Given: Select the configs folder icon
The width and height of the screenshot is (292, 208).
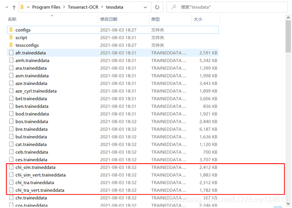Looking at the screenshot, I should (11, 30).
